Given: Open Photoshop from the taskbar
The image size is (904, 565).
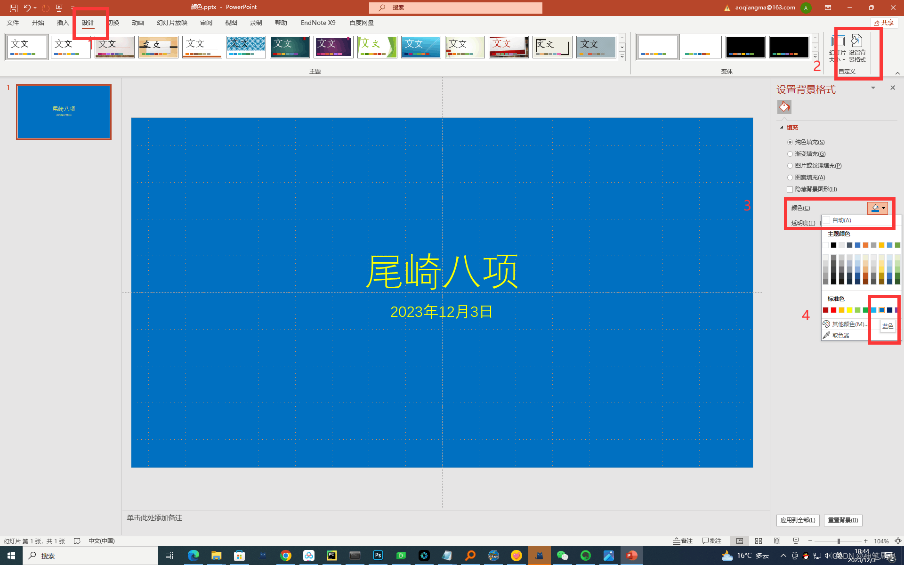Looking at the screenshot, I should coord(378,556).
